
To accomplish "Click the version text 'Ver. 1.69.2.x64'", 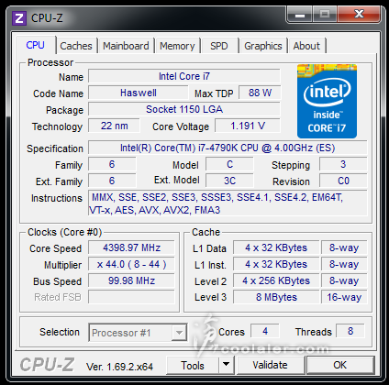I will [x=119, y=367].
